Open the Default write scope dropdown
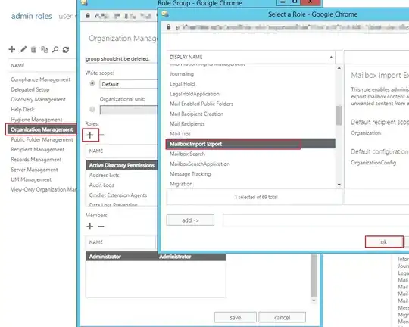 tap(128, 84)
